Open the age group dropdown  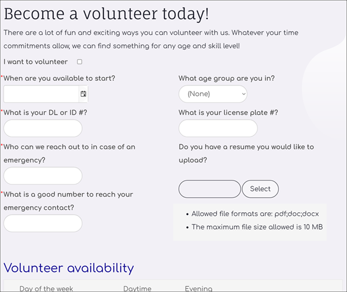[213, 94]
